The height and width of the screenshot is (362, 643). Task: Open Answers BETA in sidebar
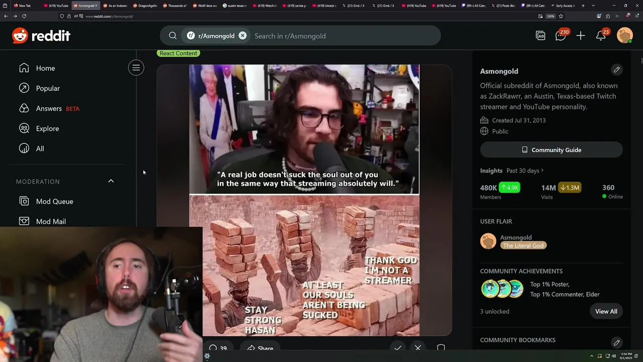(49, 108)
